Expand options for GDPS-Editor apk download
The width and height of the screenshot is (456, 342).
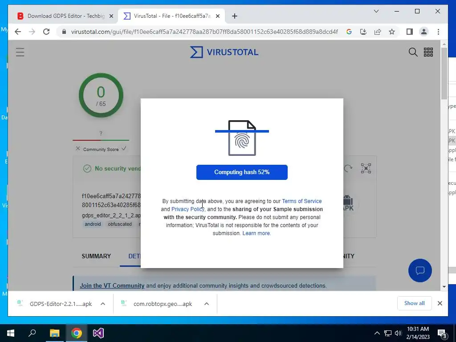[103, 304]
